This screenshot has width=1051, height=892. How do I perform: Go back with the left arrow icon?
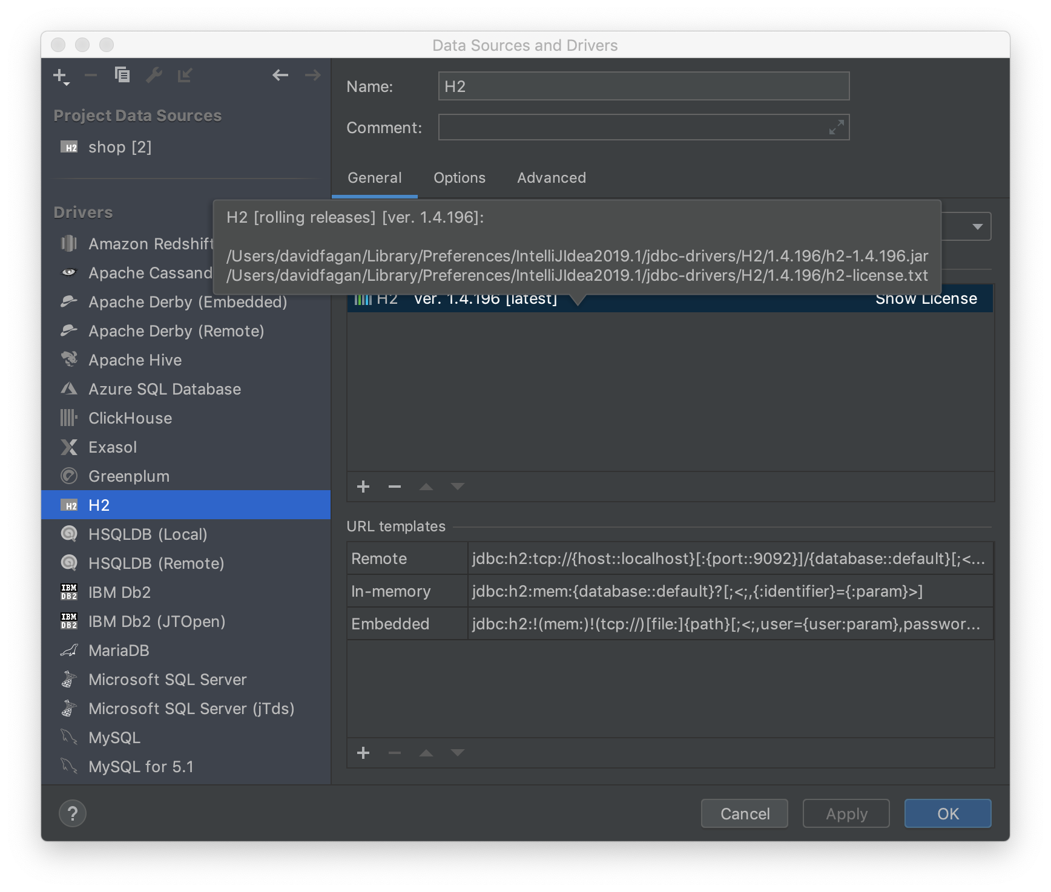click(280, 75)
